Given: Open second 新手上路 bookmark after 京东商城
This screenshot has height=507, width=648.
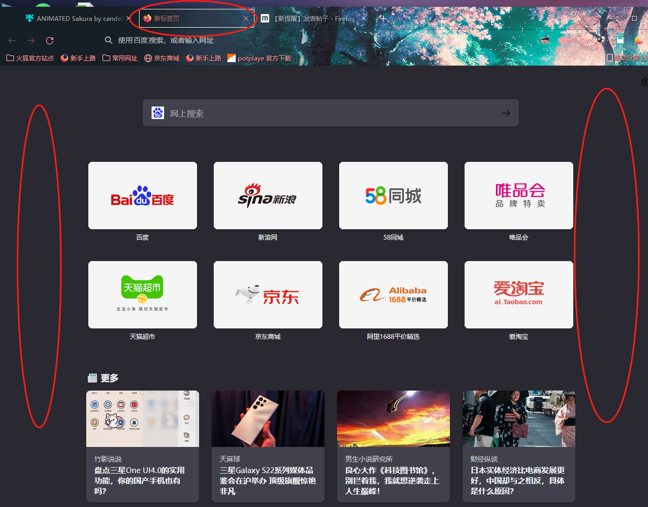Looking at the screenshot, I should coord(204,58).
